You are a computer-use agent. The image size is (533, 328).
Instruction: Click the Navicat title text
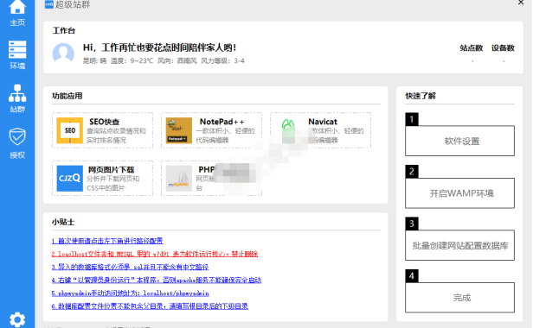point(323,122)
